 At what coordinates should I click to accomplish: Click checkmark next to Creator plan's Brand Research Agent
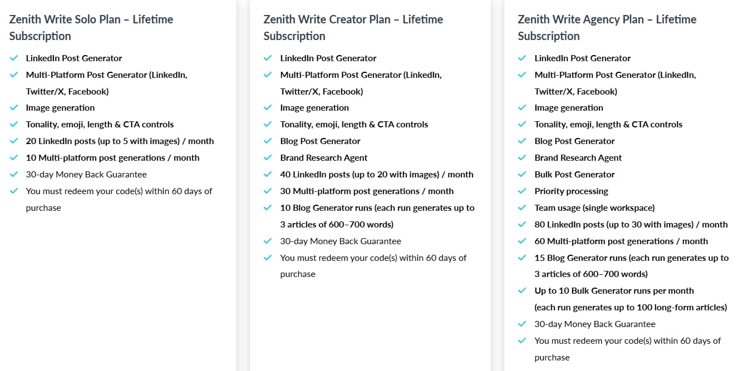(x=268, y=158)
